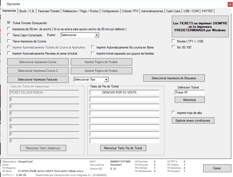This screenshot has width=233, height=177.
Task: Click Explorar anexo condiciones button
Action: 193,121
